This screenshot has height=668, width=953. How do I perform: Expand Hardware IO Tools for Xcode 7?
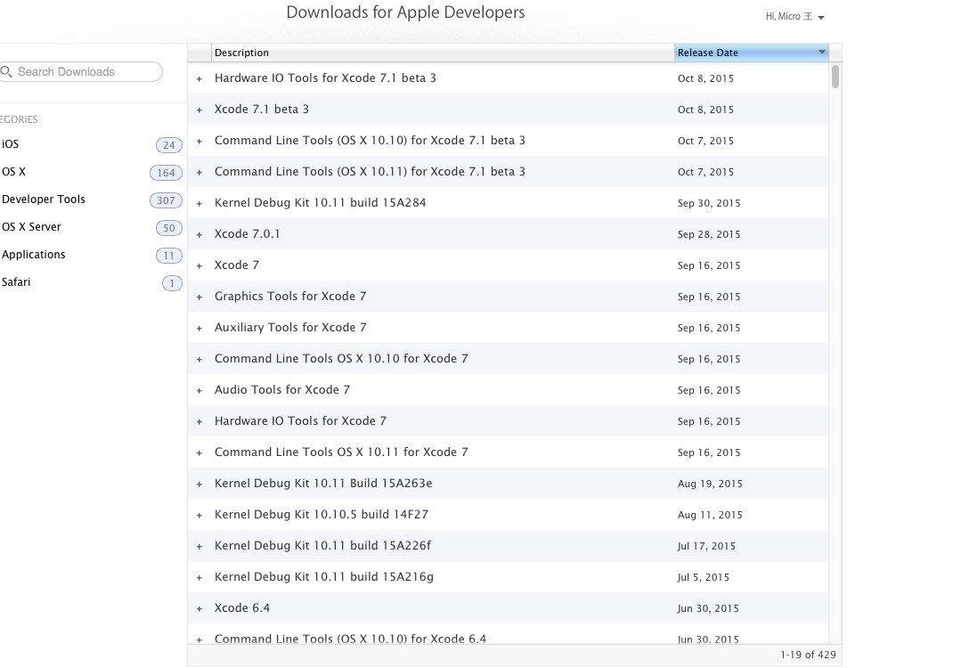click(x=200, y=422)
